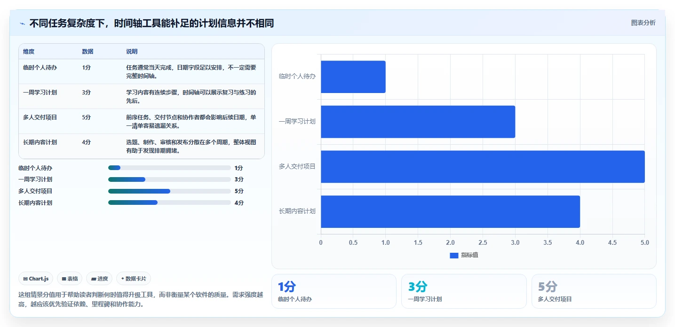The width and height of the screenshot is (675, 327).
Task: Select the 表格 tag chip
Action: pyautogui.click(x=70, y=279)
